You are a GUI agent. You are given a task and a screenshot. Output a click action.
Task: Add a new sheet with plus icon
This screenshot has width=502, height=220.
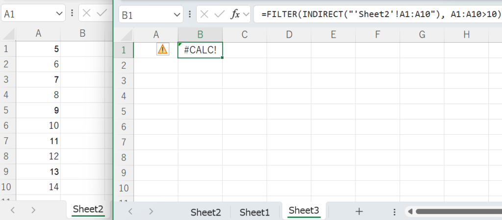tap(359, 211)
